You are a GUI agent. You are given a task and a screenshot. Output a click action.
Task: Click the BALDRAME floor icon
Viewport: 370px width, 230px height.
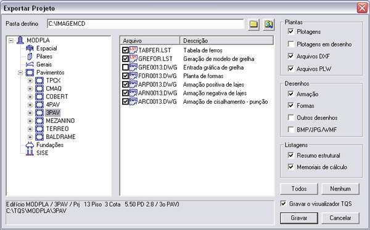(x=39, y=137)
